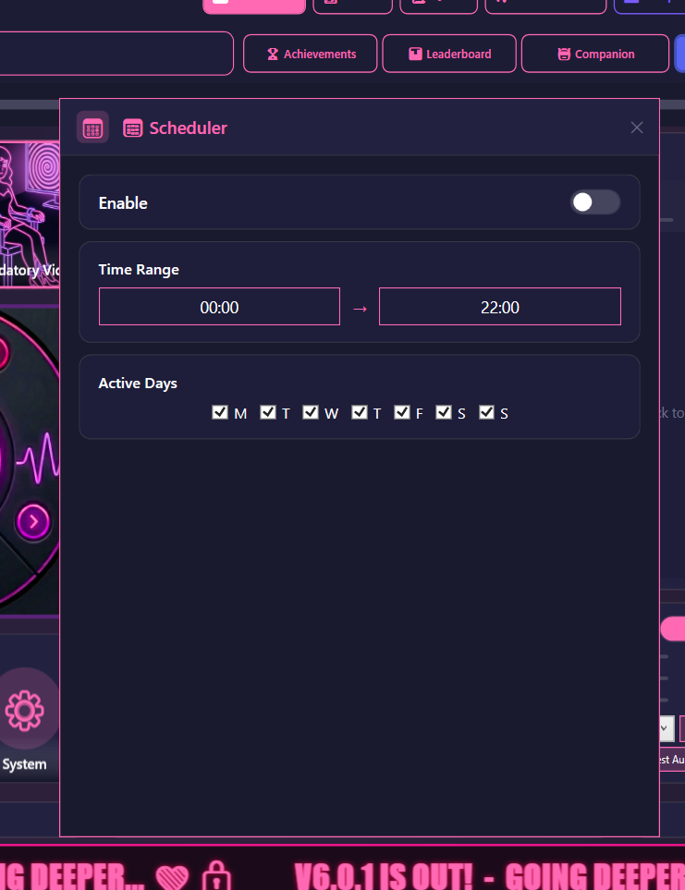Click the Leaderboard icon
The height and width of the screenshot is (890, 685).
pos(415,54)
